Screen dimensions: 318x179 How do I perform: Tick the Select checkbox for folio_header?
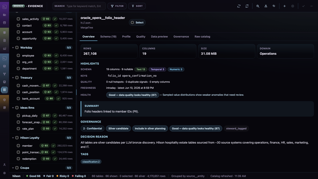(x=132, y=23)
